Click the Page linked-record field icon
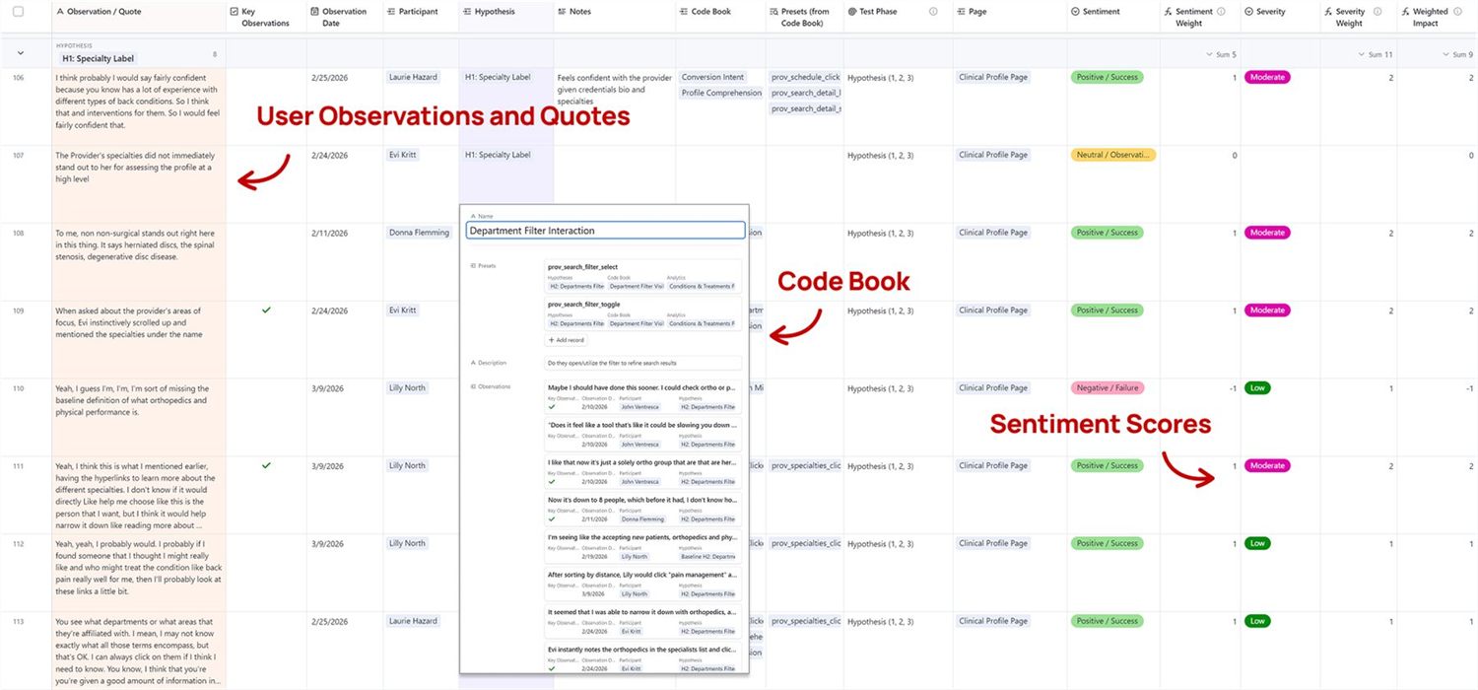This screenshot has height=690, width=1478. click(x=961, y=12)
